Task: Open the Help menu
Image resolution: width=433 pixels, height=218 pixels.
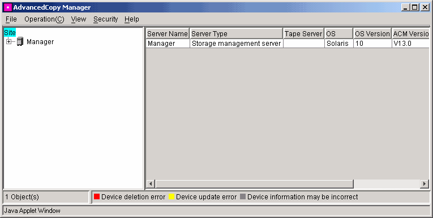Action: (132, 19)
